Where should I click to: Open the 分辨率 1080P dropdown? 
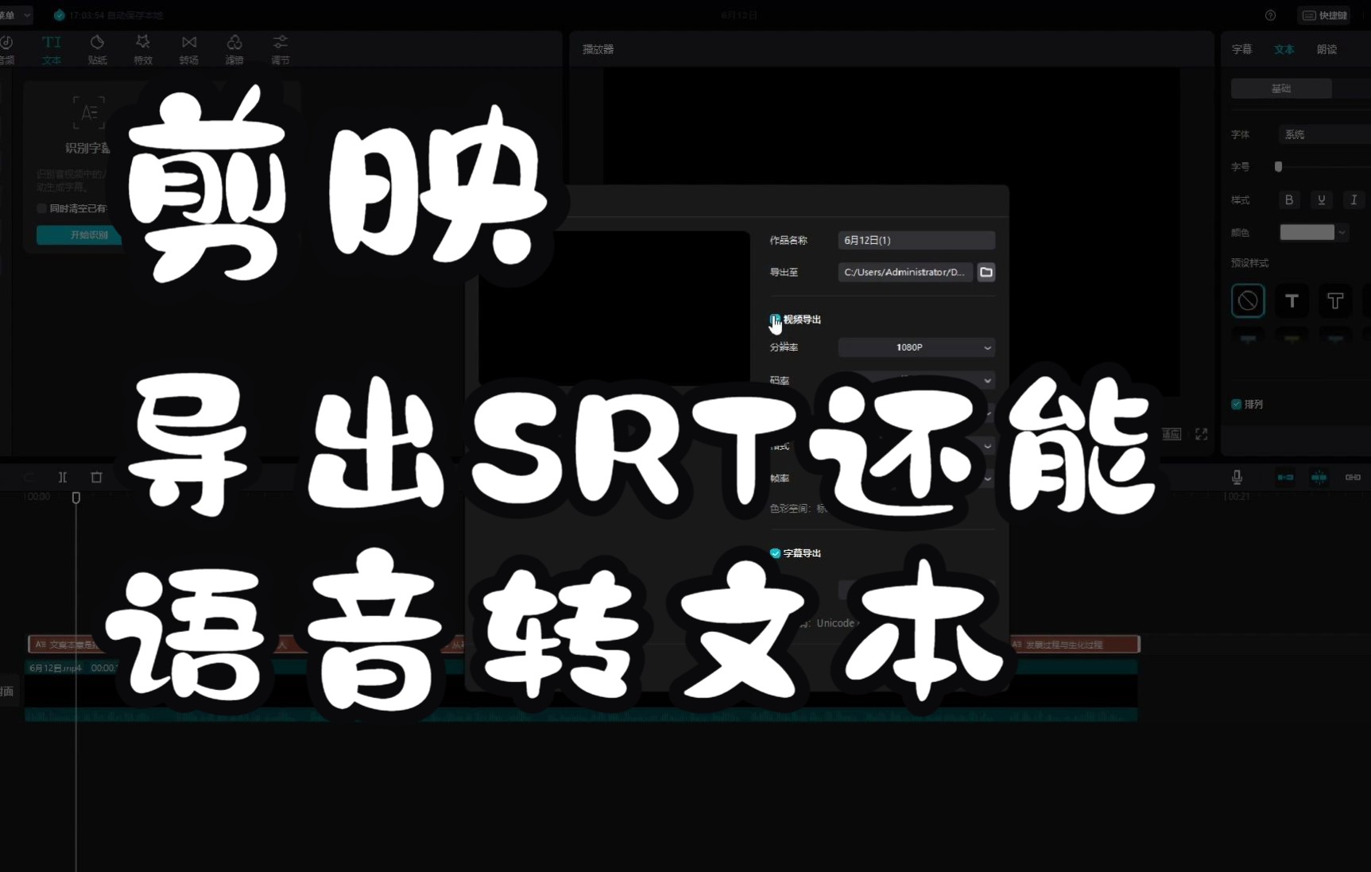tap(916, 347)
